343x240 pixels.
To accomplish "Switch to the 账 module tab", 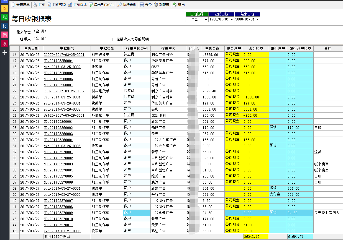I will click(x=4, y=17).
